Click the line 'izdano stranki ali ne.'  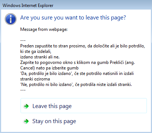pos(40,57)
